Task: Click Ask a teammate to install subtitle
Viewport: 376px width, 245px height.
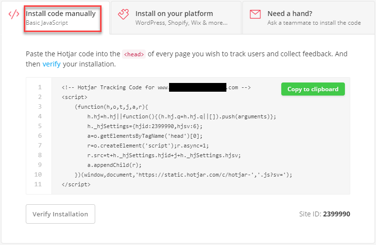Action: coord(314,23)
